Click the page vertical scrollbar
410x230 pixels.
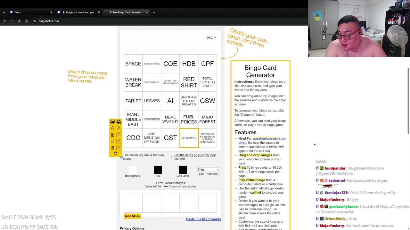pos(408,101)
